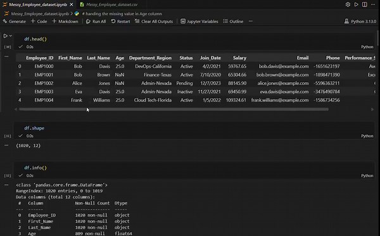Screen dimensions: 380x236
Task: Close the Messy_Employee_dataset.ipynb tab
Action: 71,4
